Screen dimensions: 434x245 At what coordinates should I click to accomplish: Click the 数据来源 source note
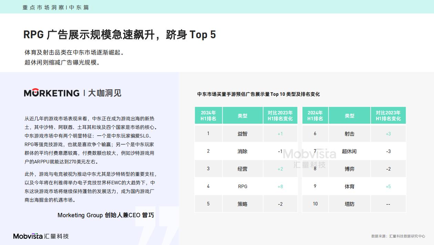(398, 236)
